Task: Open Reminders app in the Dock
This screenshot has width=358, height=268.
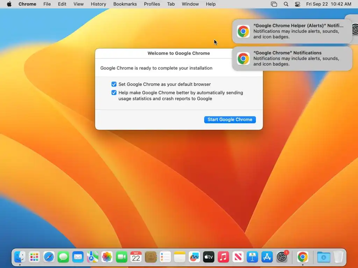Action: [x=165, y=257]
